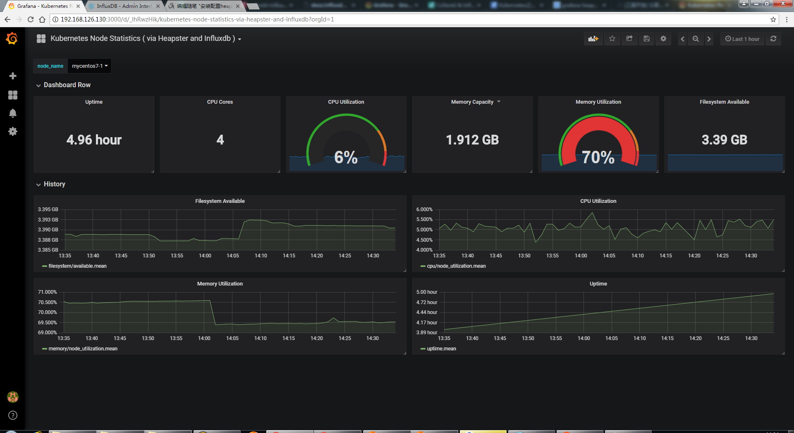Open the Dashboards icon in sidebar

(13, 95)
